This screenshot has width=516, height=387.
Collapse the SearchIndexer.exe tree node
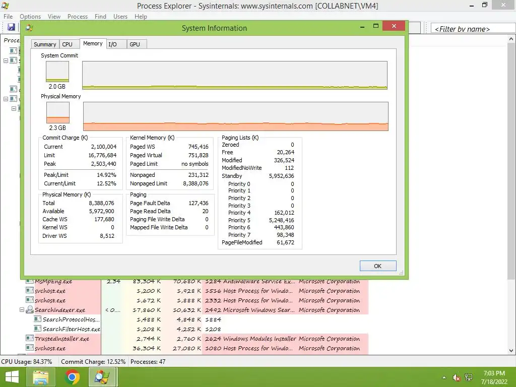click(22, 310)
